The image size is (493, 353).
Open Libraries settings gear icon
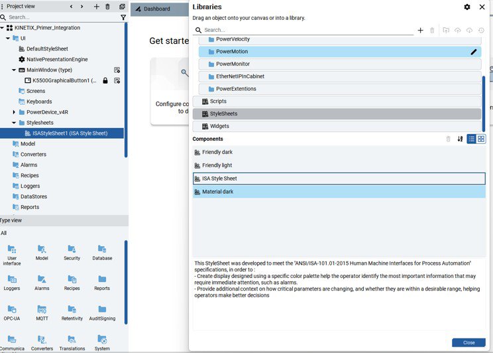pos(467,7)
